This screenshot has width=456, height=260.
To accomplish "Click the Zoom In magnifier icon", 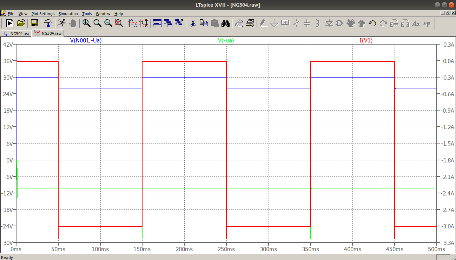I will [86, 23].
